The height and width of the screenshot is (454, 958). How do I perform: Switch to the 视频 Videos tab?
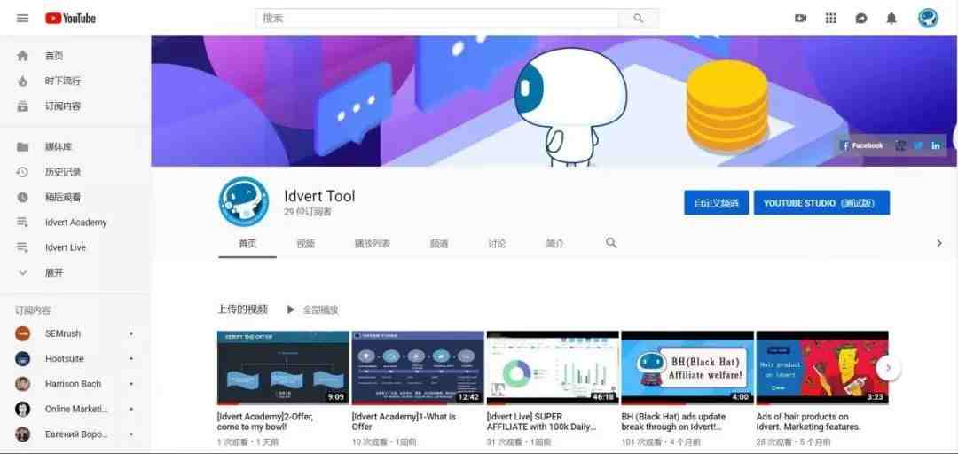click(305, 243)
